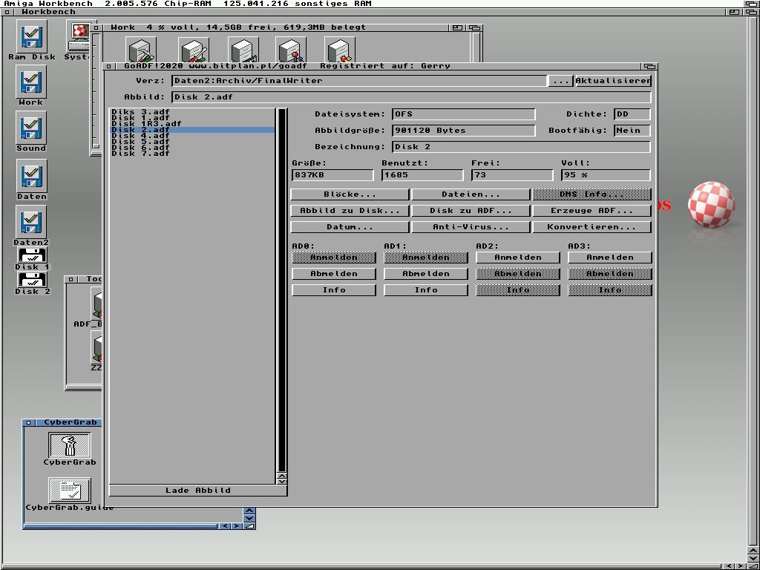Image resolution: width=760 pixels, height=570 pixels.
Task: Select the System drive icon
Action: tap(80, 37)
